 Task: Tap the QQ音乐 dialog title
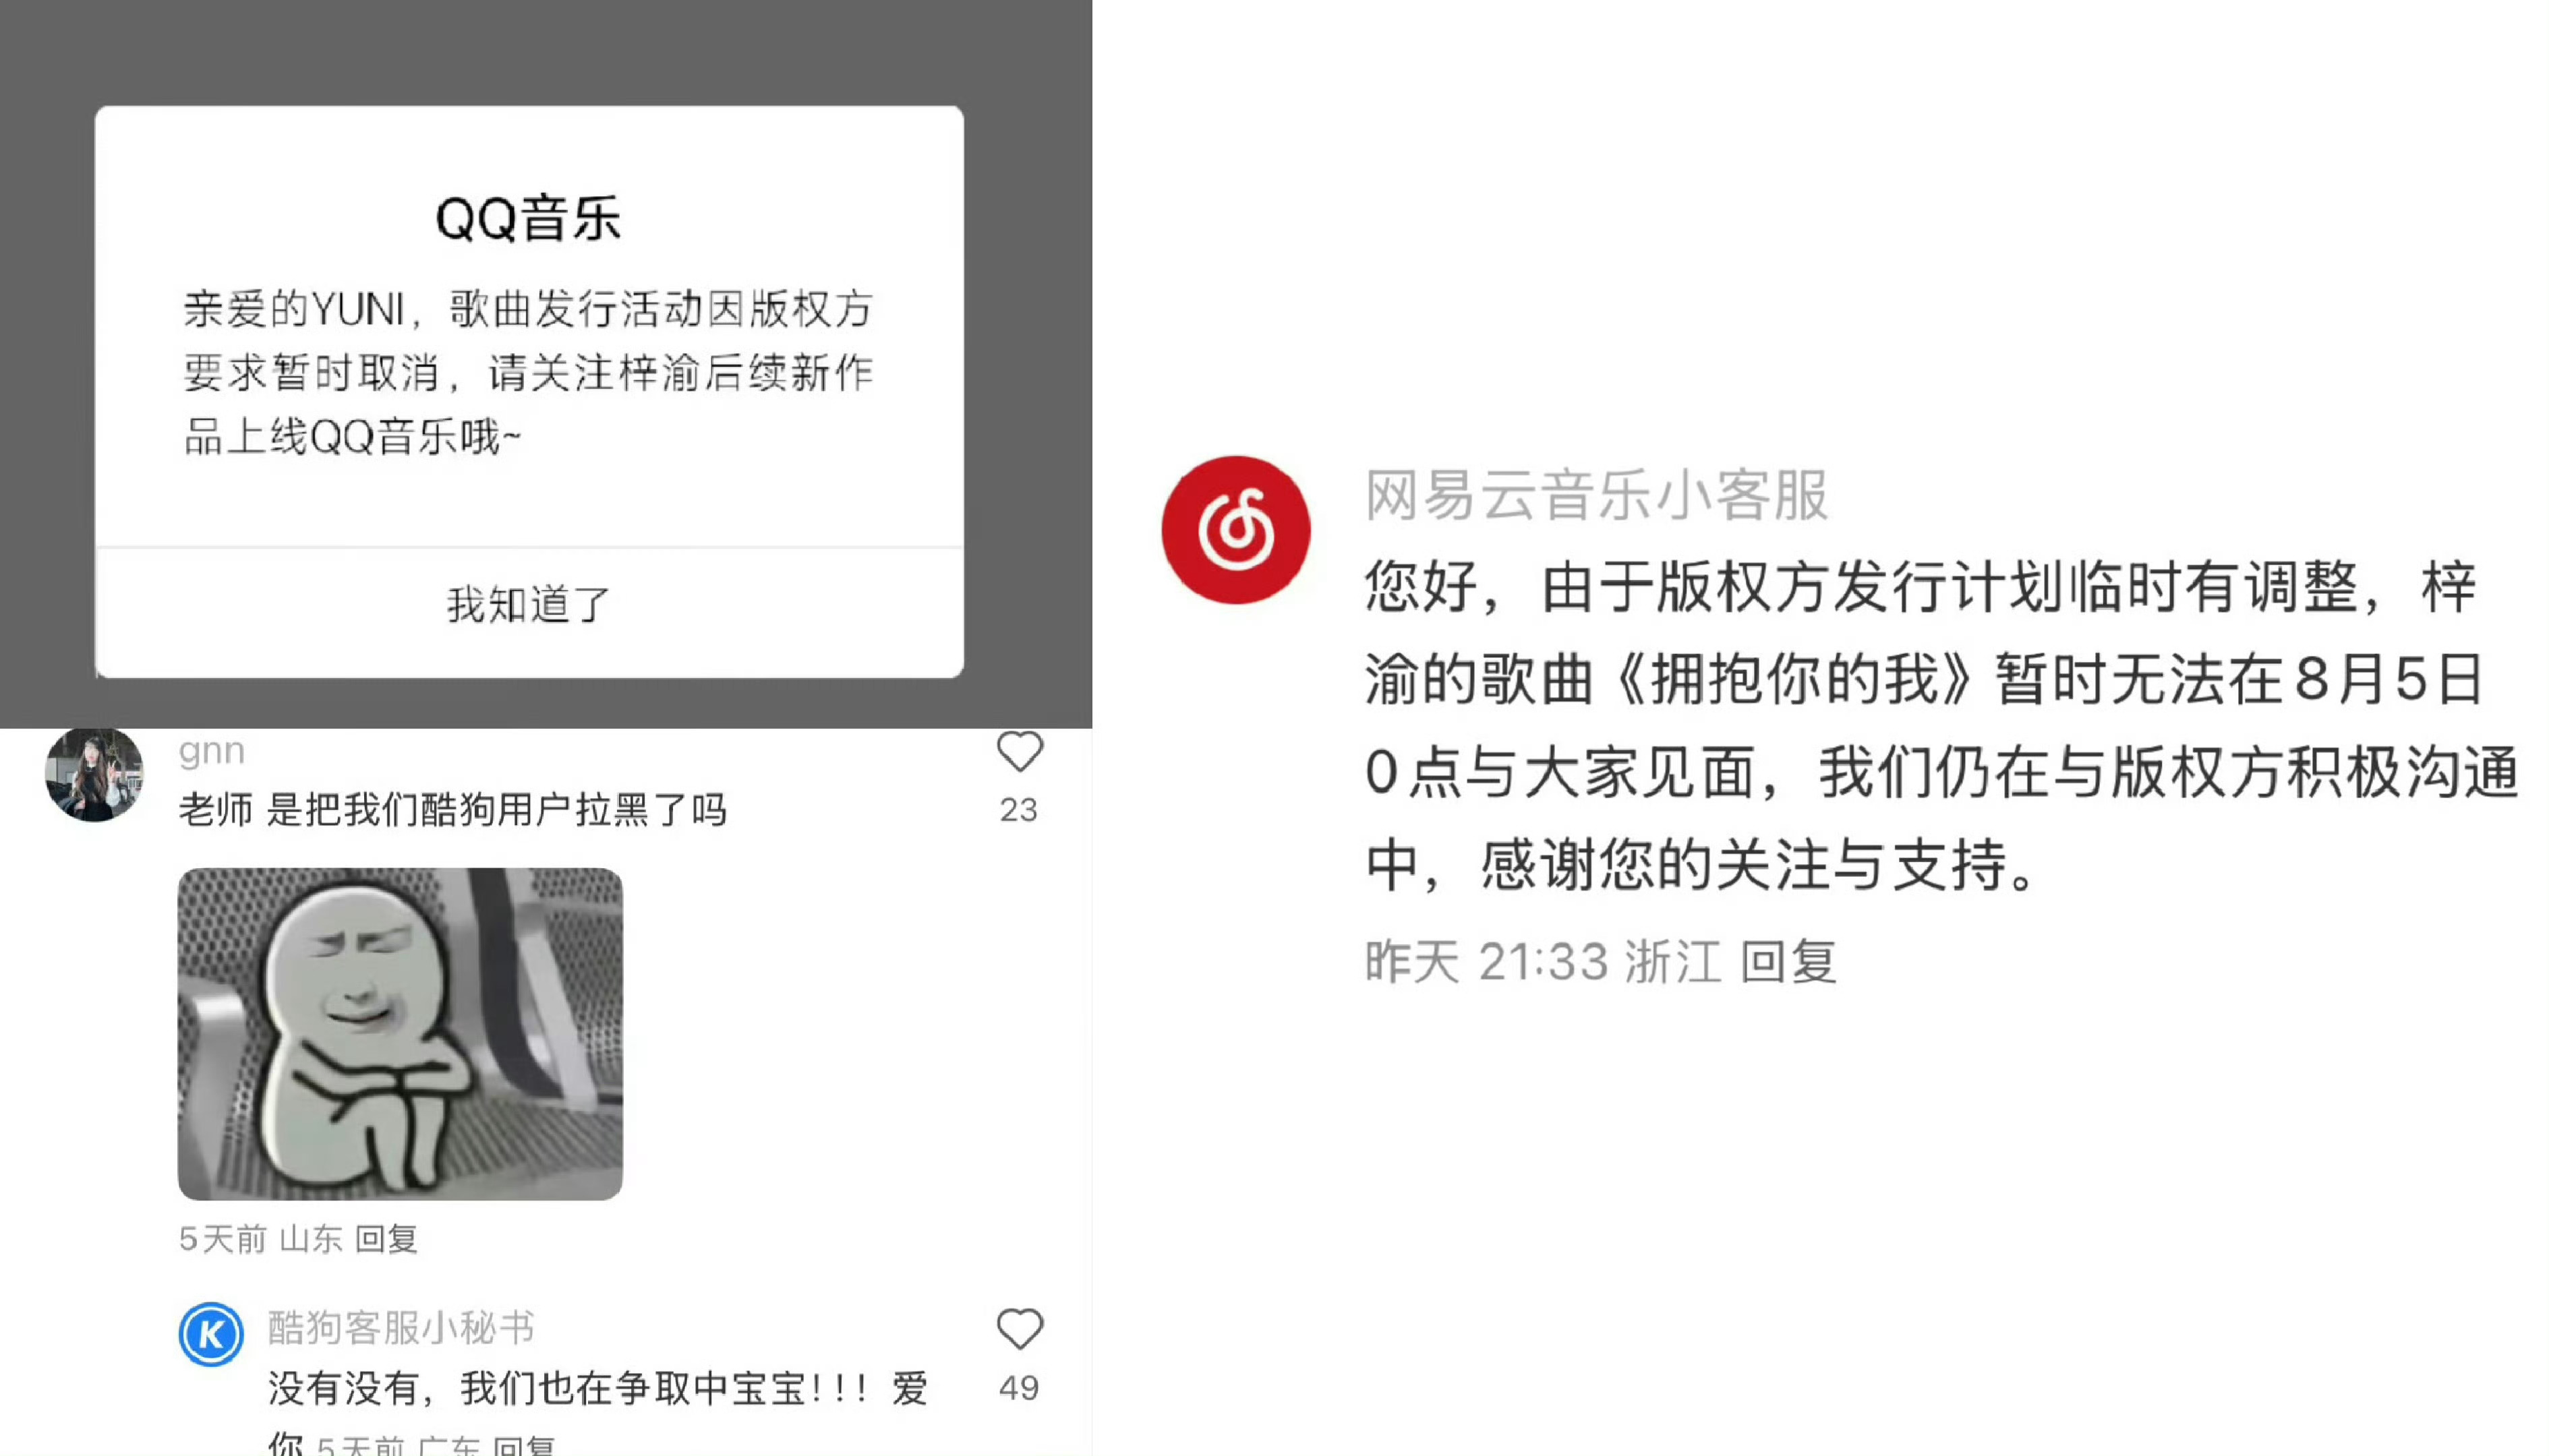pyautogui.click(x=529, y=219)
